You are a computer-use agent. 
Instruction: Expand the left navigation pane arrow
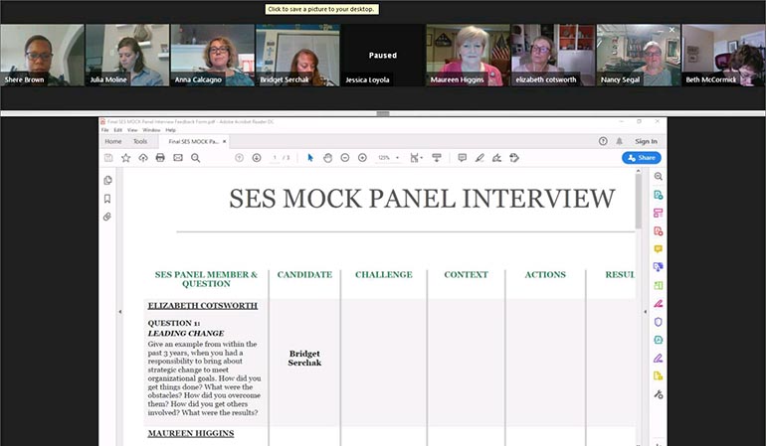click(x=120, y=311)
